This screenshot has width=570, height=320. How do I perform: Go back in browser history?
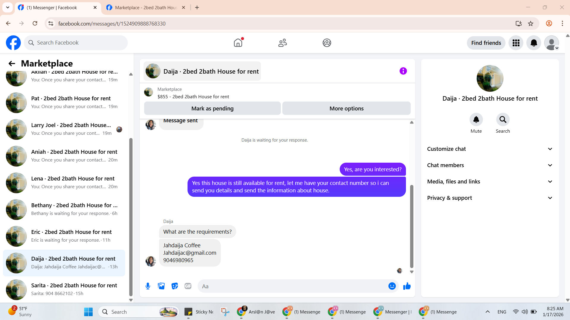point(8,23)
